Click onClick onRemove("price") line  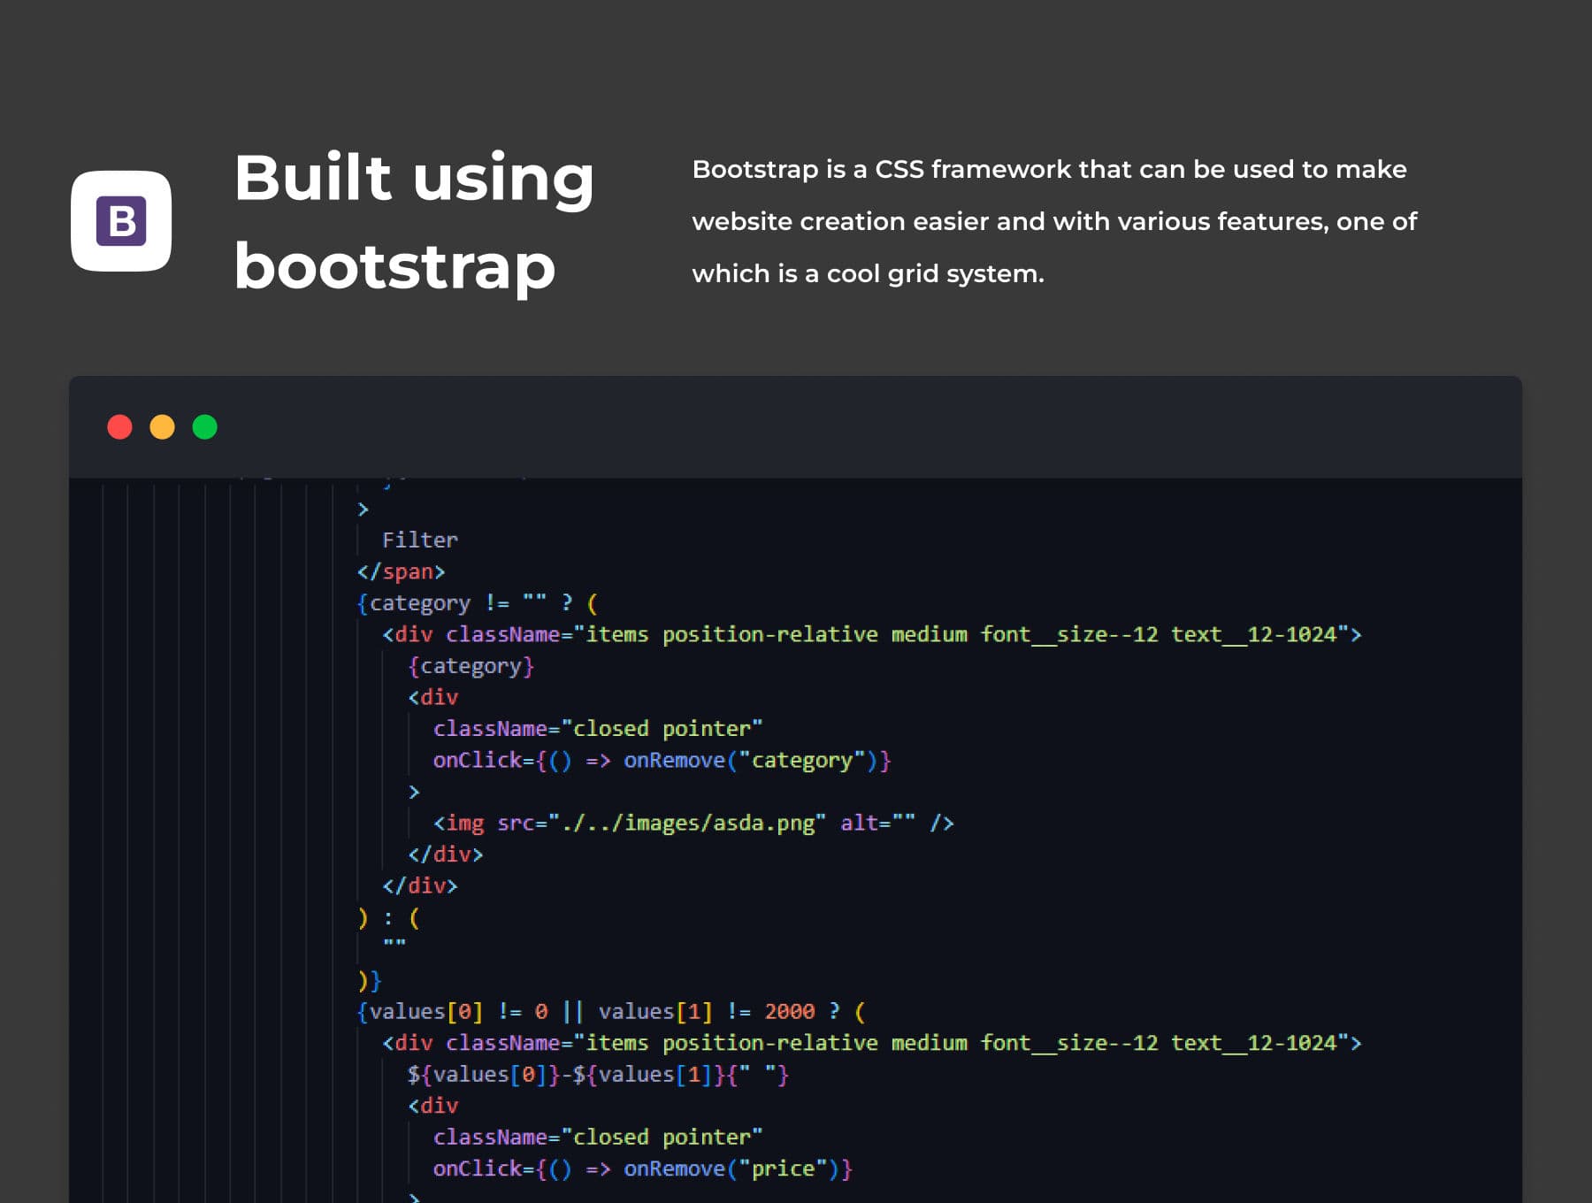[x=642, y=1169]
